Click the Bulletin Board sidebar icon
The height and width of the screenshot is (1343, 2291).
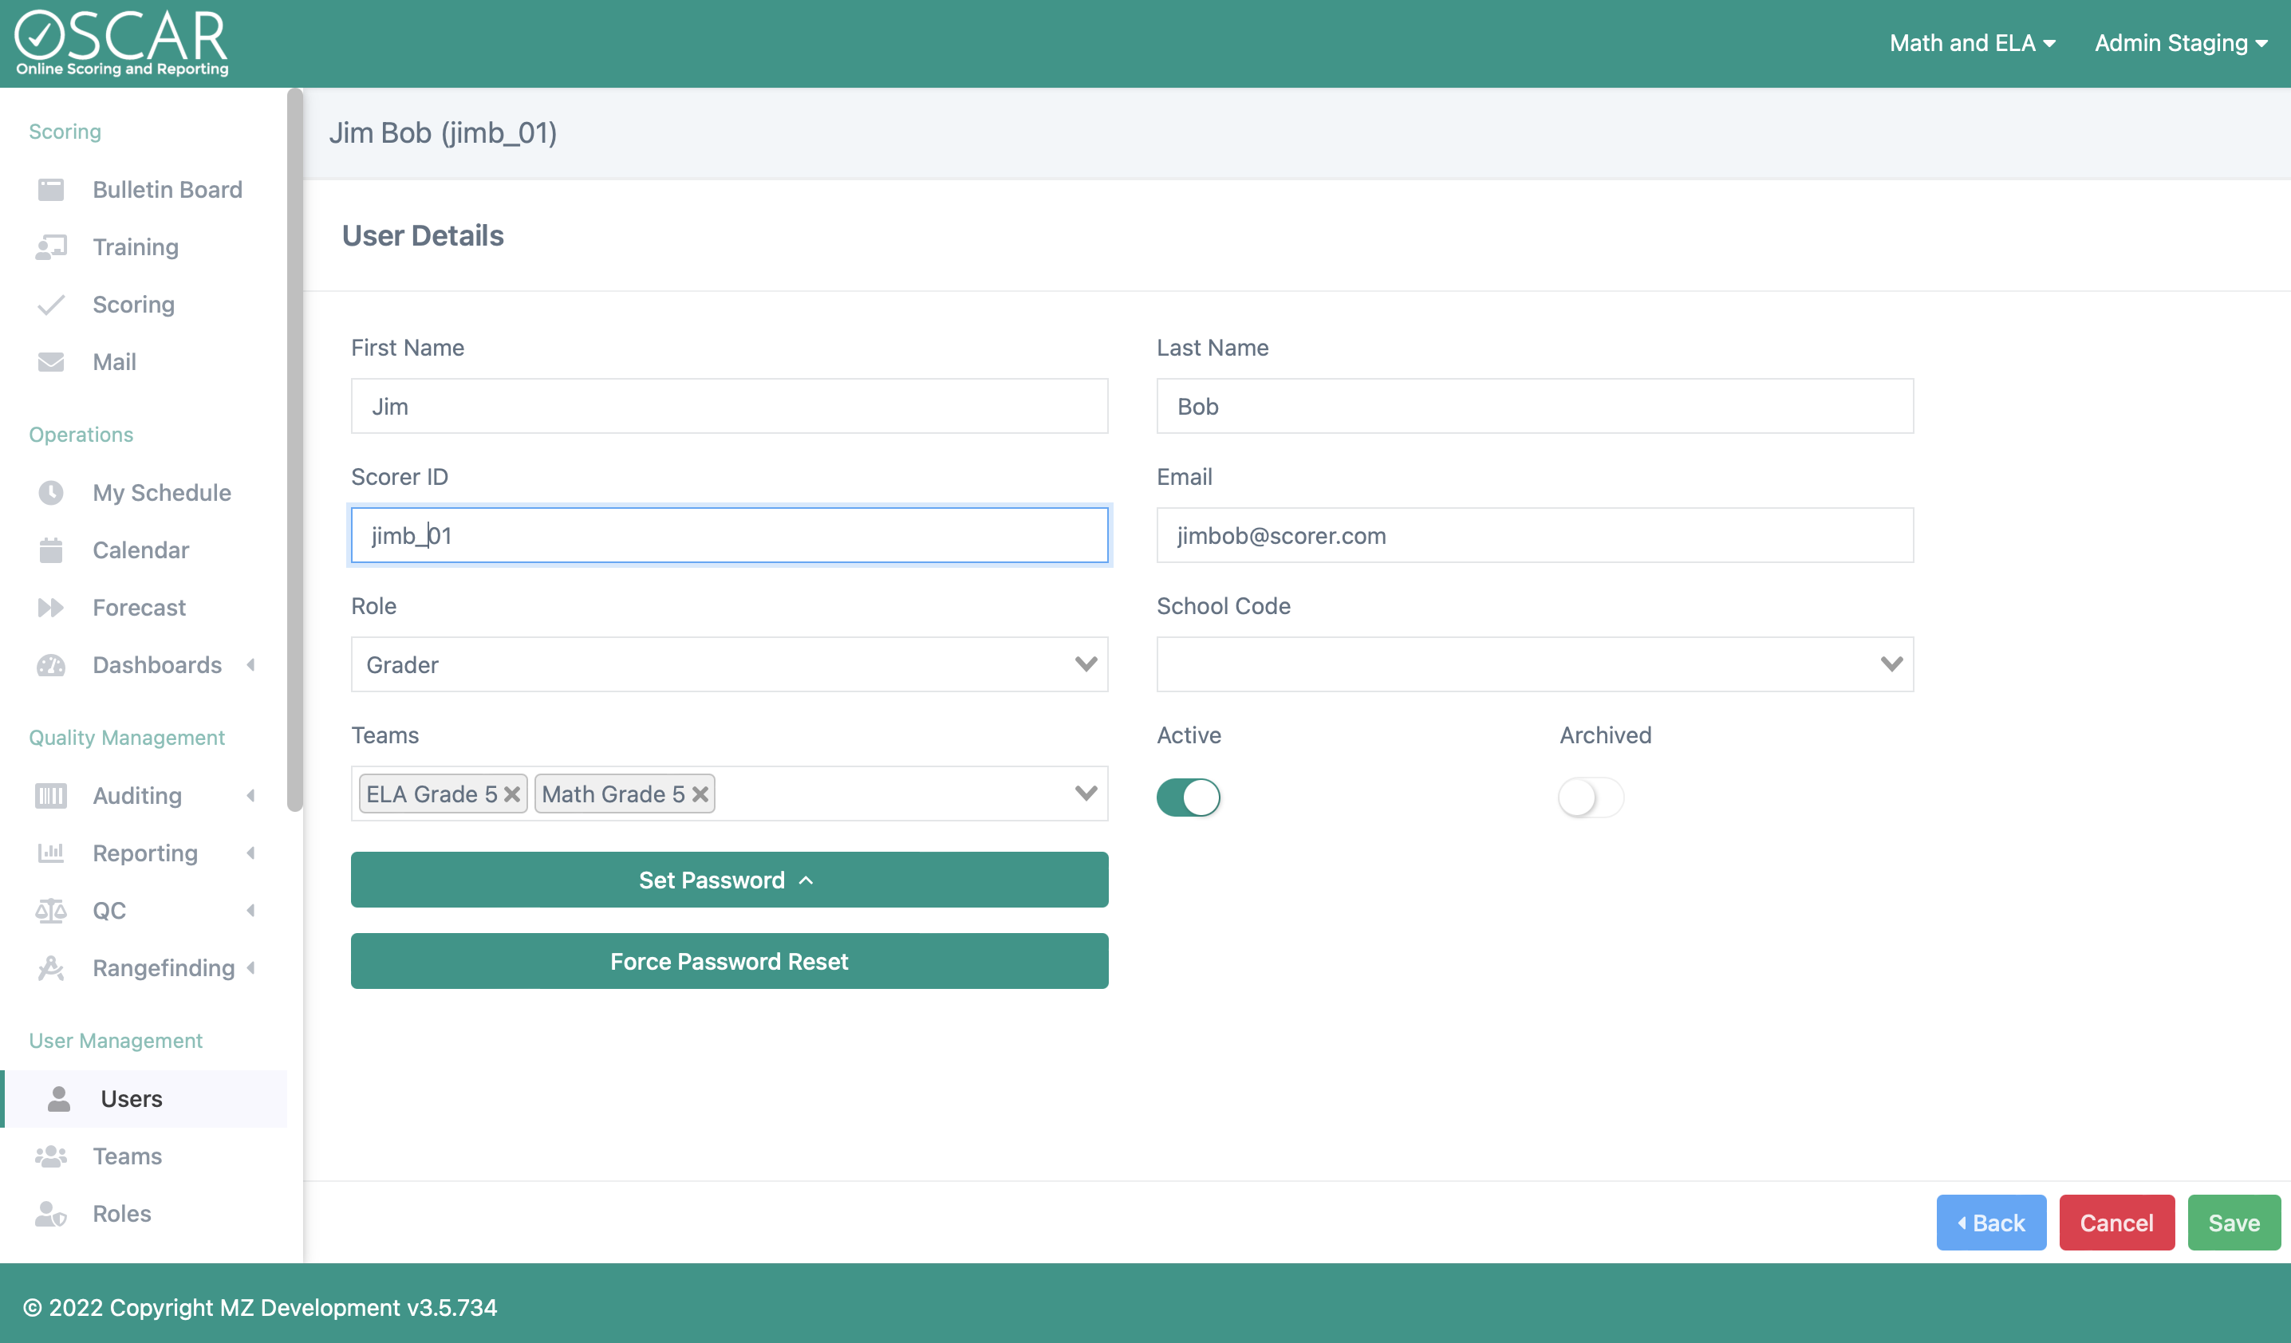pyautogui.click(x=51, y=189)
